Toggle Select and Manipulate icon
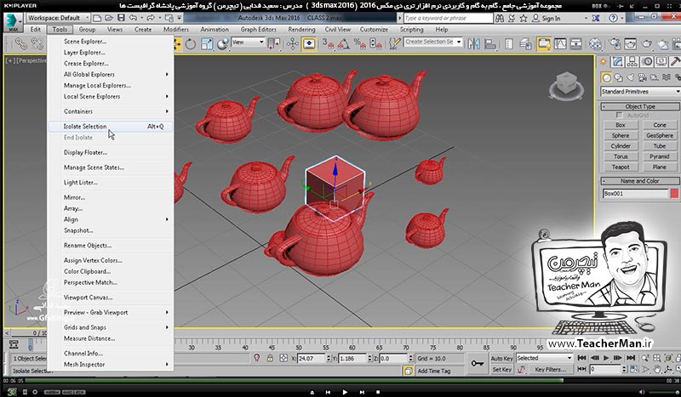This screenshot has height=397, width=681. point(292,44)
